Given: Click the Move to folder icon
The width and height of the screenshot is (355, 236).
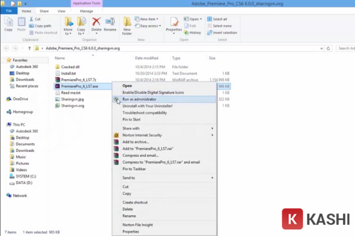Looking at the screenshot, I should tap(68, 22).
